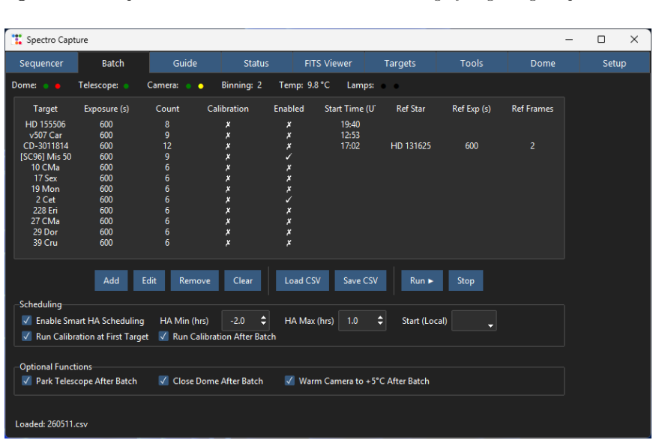This screenshot has width=656, height=443.
Task: Click the Add button
Action: 111,280
